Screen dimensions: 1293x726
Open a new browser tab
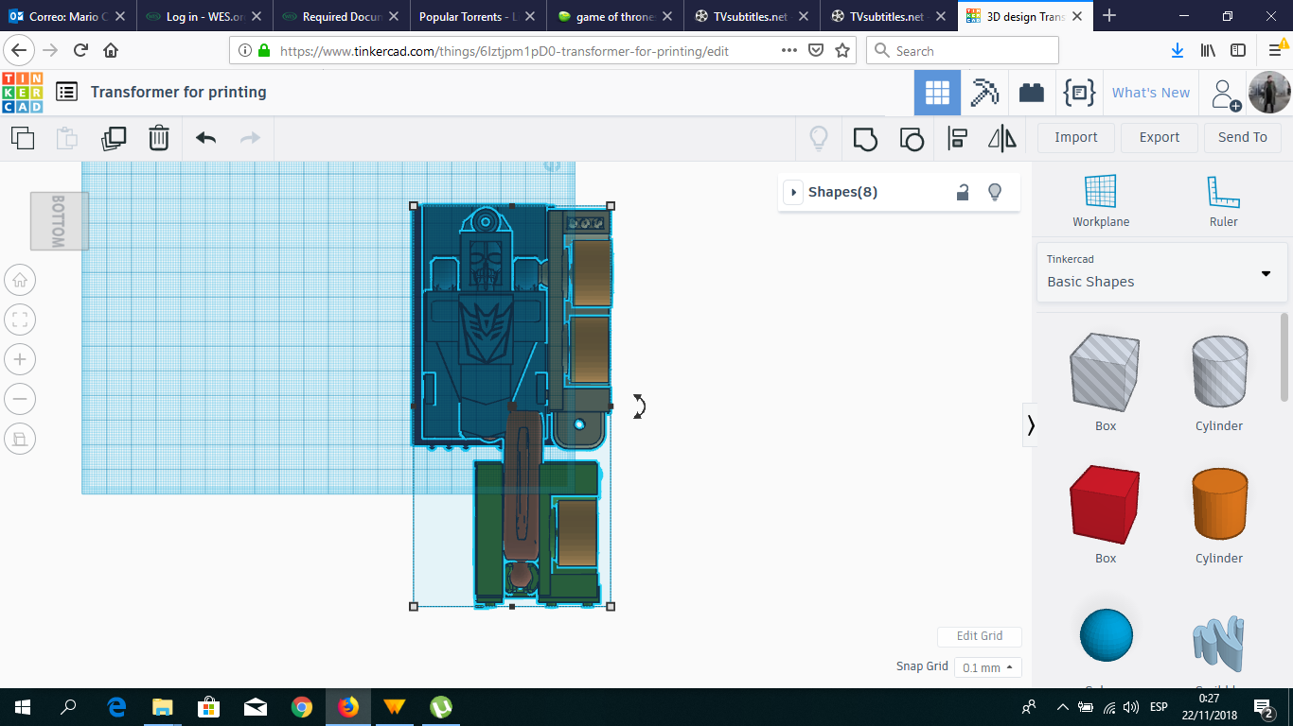click(1109, 16)
